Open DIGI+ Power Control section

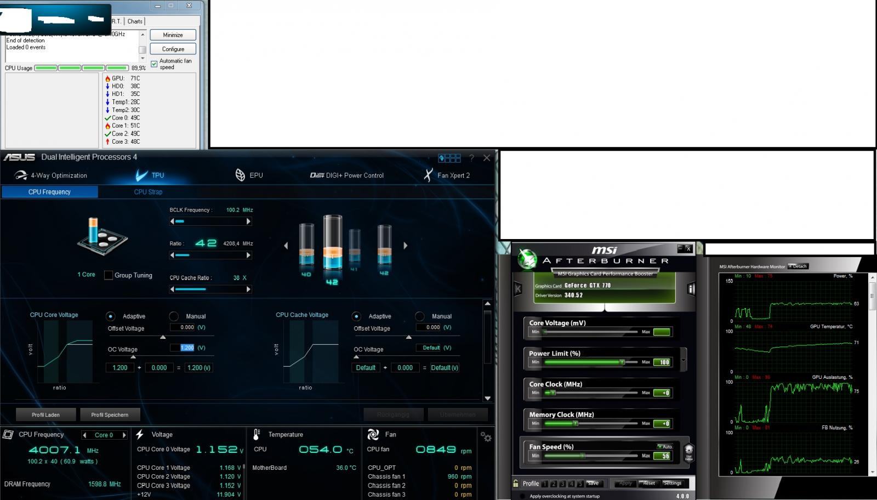346,175
